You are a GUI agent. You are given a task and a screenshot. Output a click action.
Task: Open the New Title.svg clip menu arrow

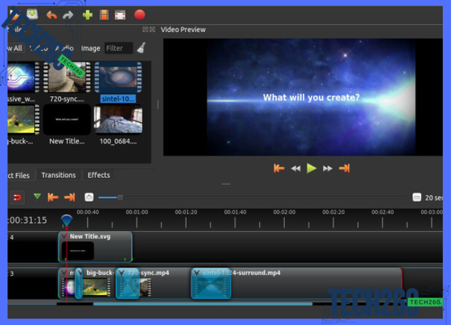pos(64,236)
